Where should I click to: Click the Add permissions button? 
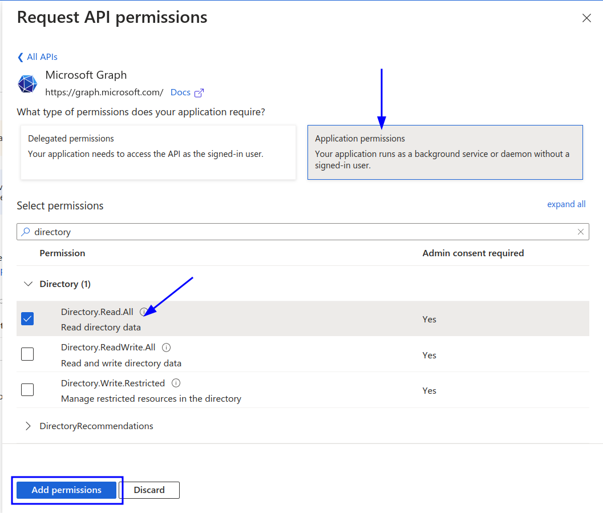67,490
